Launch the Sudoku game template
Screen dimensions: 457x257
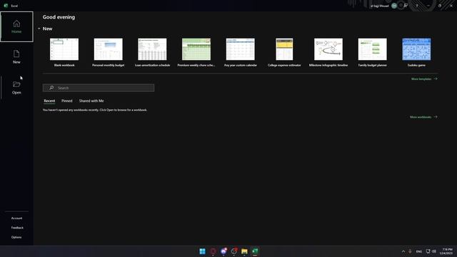click(416, 52)
